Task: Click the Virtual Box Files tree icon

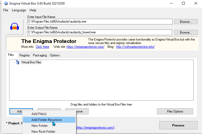Action: pos(18,62)
